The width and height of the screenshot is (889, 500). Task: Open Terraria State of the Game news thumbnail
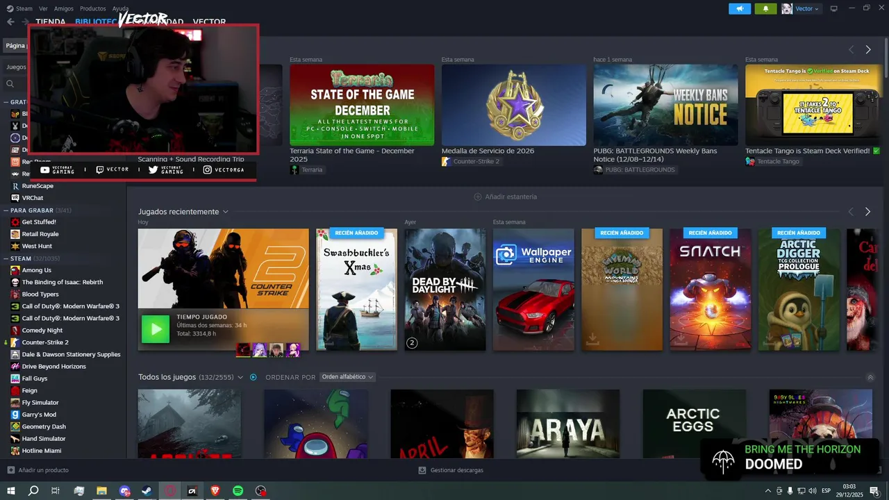tap(362, 105)
